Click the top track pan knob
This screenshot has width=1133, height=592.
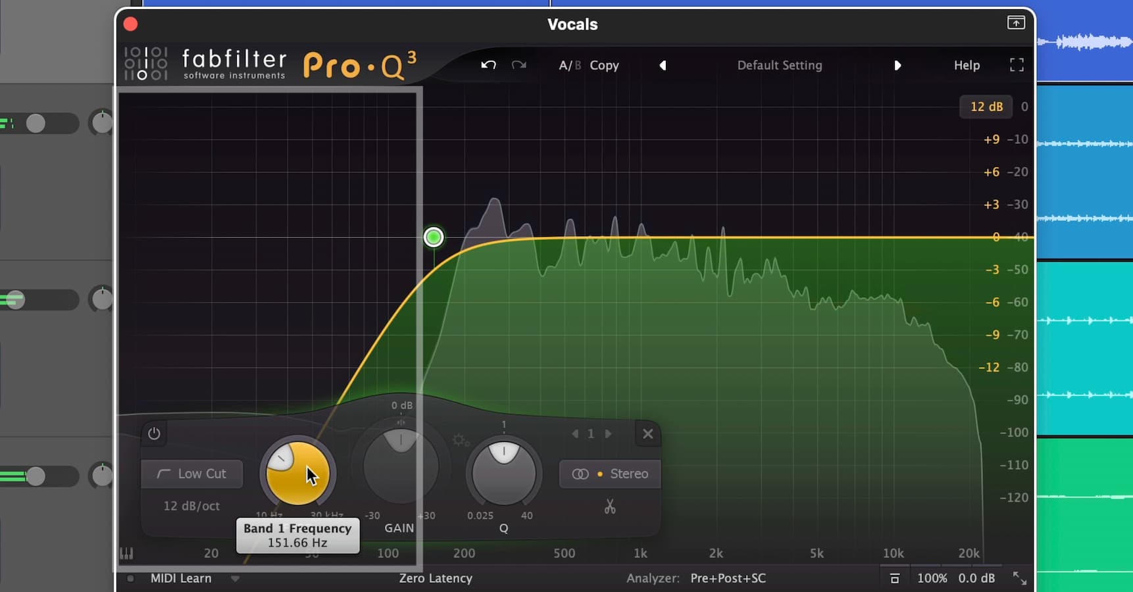(102, 122)
